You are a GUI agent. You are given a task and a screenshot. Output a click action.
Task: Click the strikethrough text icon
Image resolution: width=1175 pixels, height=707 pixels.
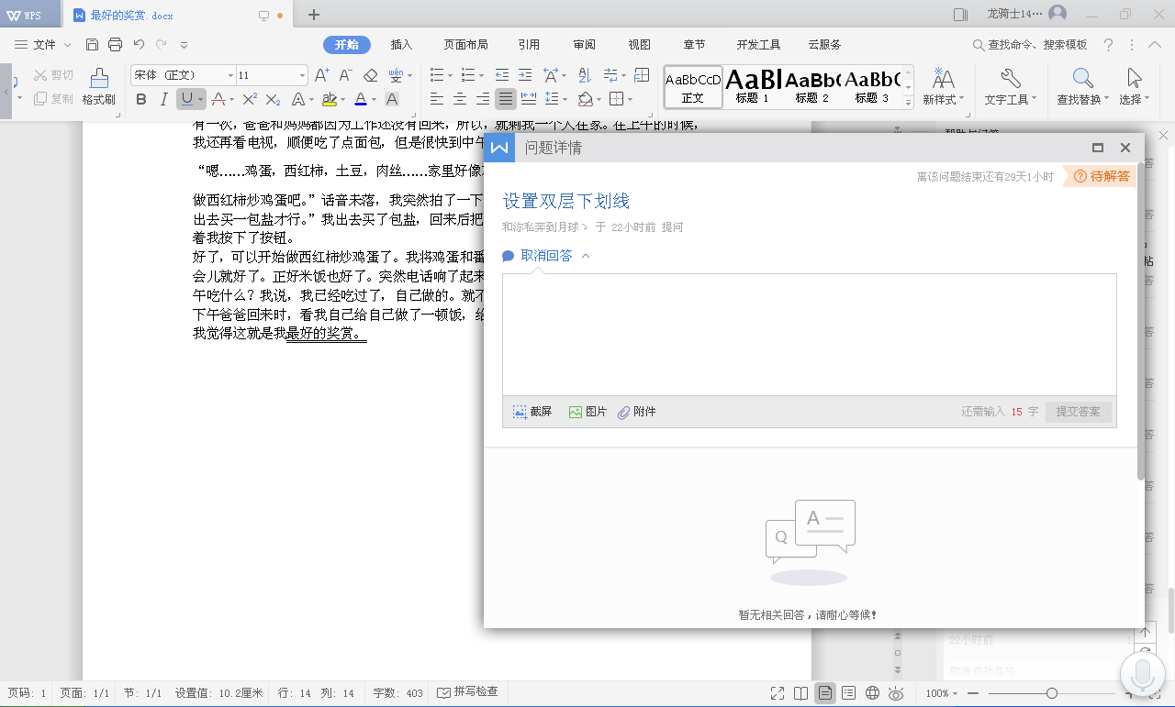[x=217, y=99]
